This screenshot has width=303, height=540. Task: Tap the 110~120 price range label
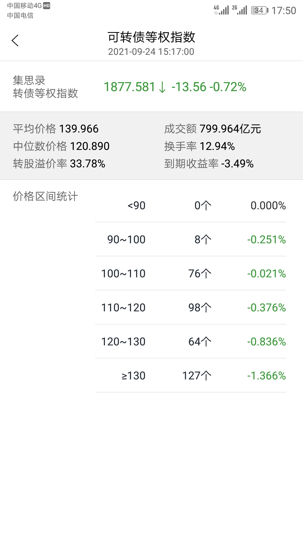(123, 308)
